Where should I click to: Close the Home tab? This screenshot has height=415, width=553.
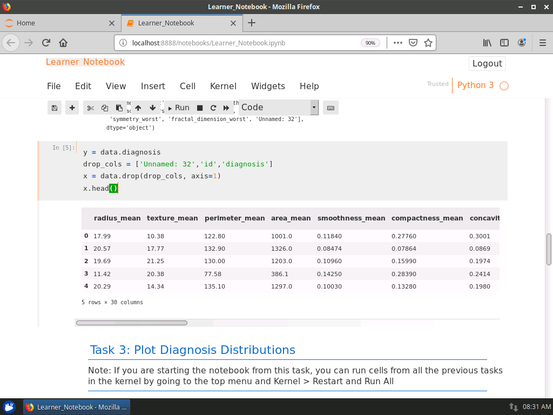tap(111, 23)
